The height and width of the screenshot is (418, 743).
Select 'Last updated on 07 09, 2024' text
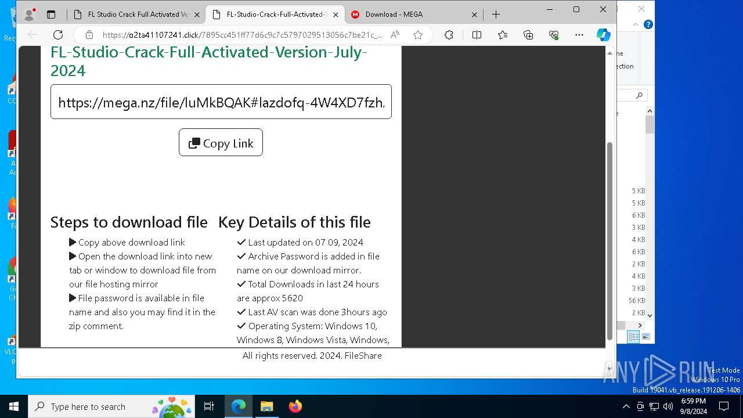305,243
